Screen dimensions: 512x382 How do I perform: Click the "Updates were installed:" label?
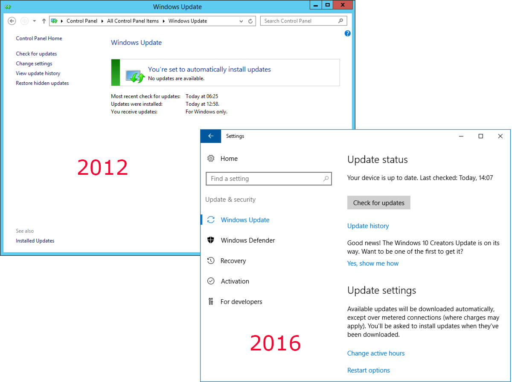click(x=137, y=104)
